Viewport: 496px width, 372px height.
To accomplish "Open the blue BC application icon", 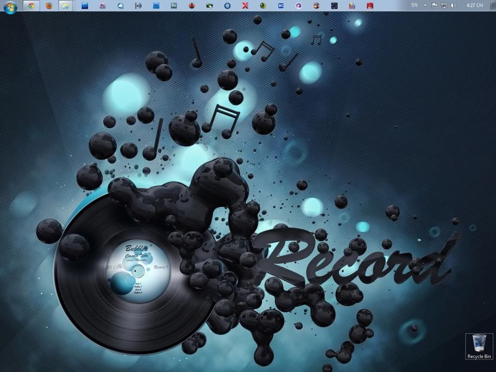I will point(281,6).
